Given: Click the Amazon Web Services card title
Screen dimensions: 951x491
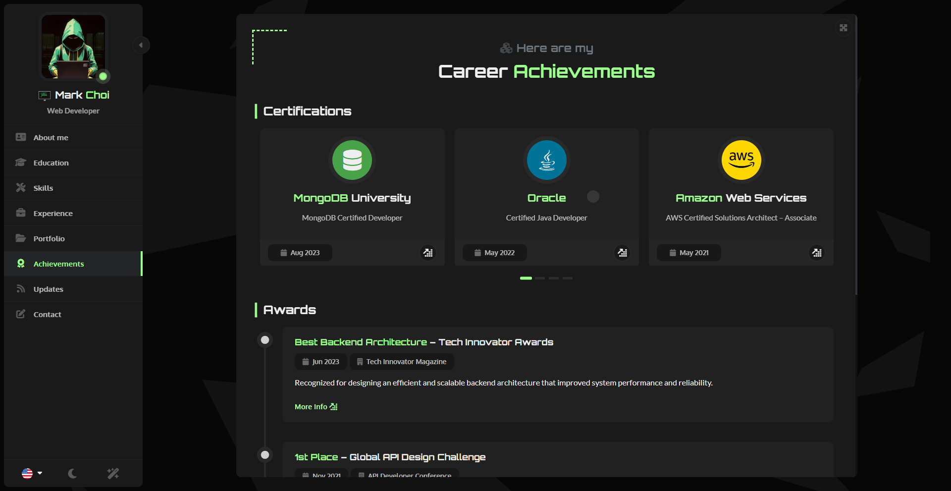Looking at the screenshot, I should coord(741,198).
